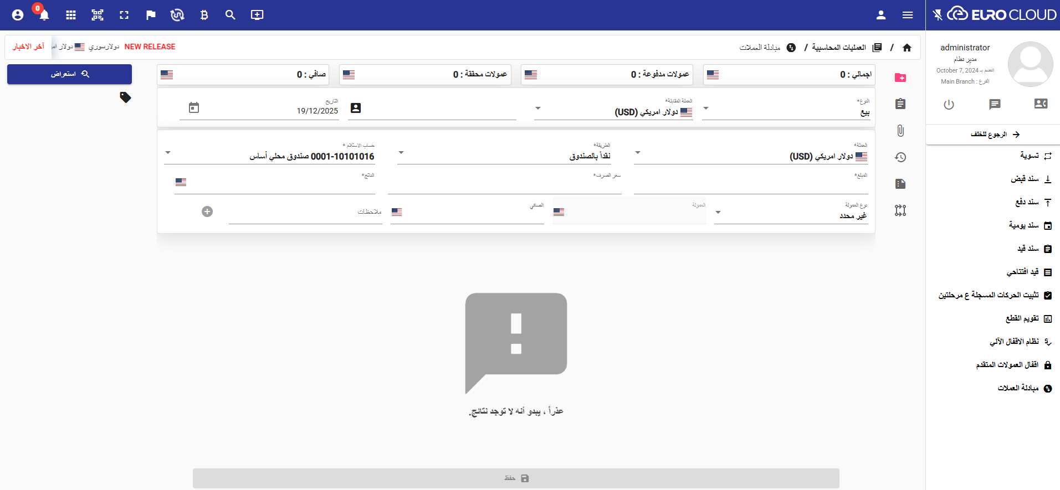
Task: Open the history clock icon
Action: pyautogui.click(x=900, y=157)
